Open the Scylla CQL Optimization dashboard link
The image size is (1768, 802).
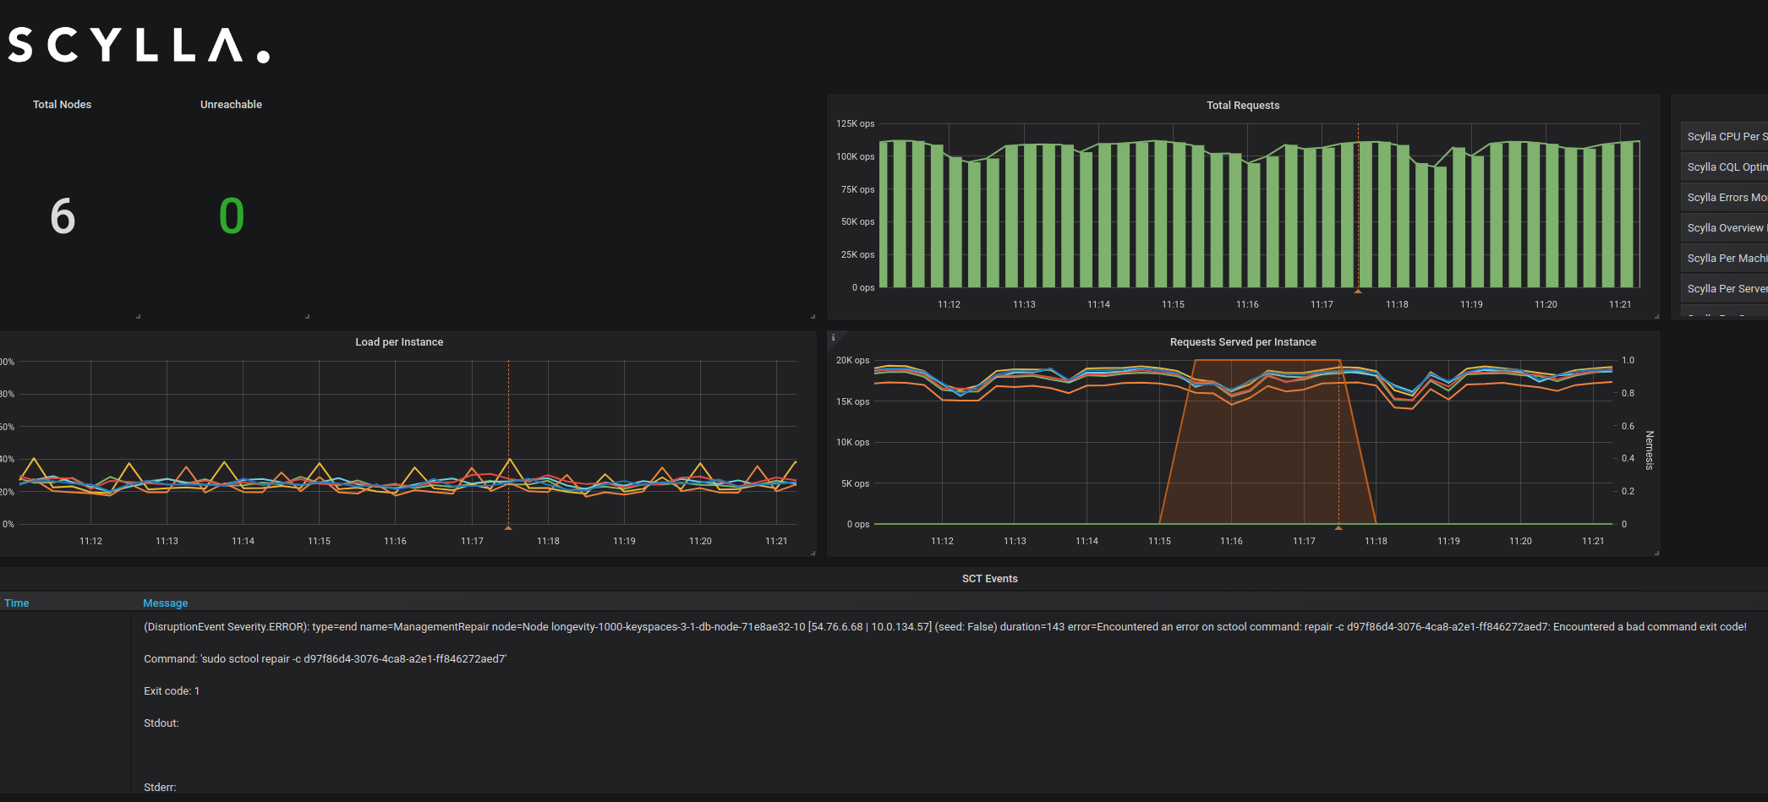coord(1725,166)
